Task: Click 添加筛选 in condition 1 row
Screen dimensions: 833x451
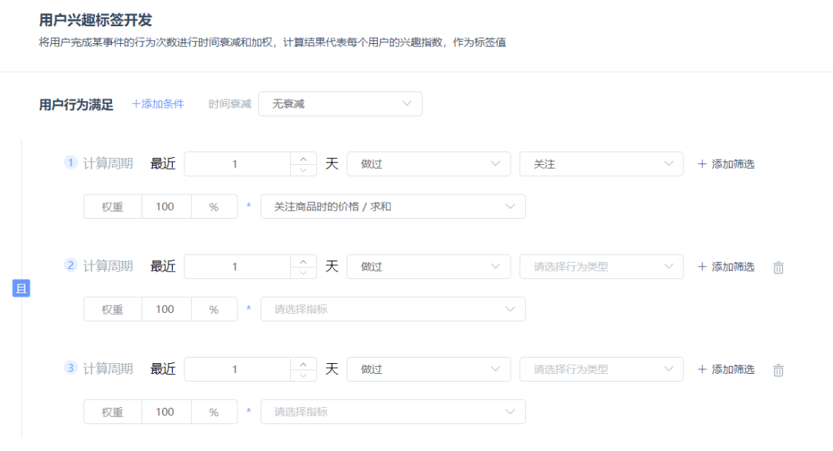Action: click(726, 164)
